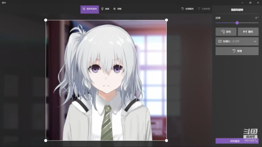The image size is (262, 147).
Task: Open the Crop and rotate tab
Action: (89, 9)
